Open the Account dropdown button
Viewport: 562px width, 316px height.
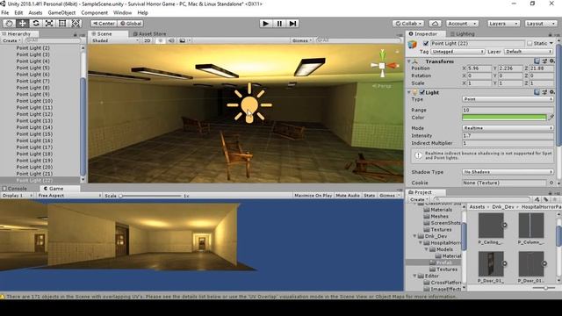[462, 24]
